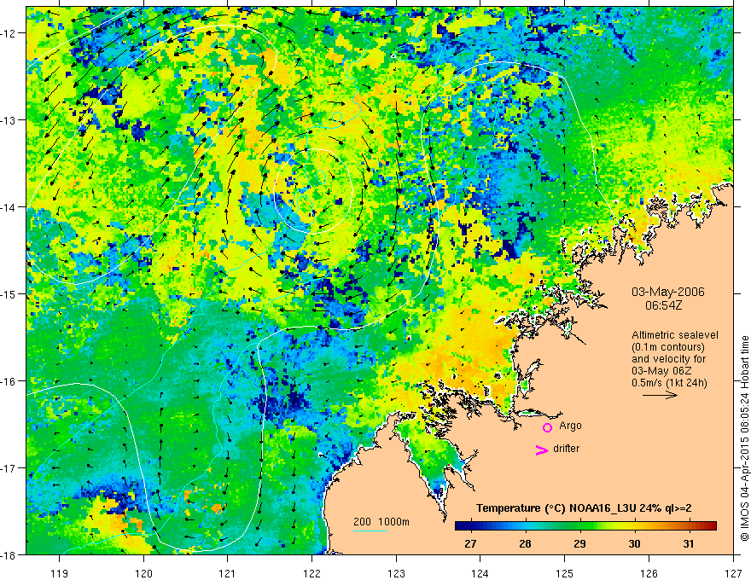This screenshot has width=751, height=580.
Task: Click the longitude label 120
Action: [143, 573]
